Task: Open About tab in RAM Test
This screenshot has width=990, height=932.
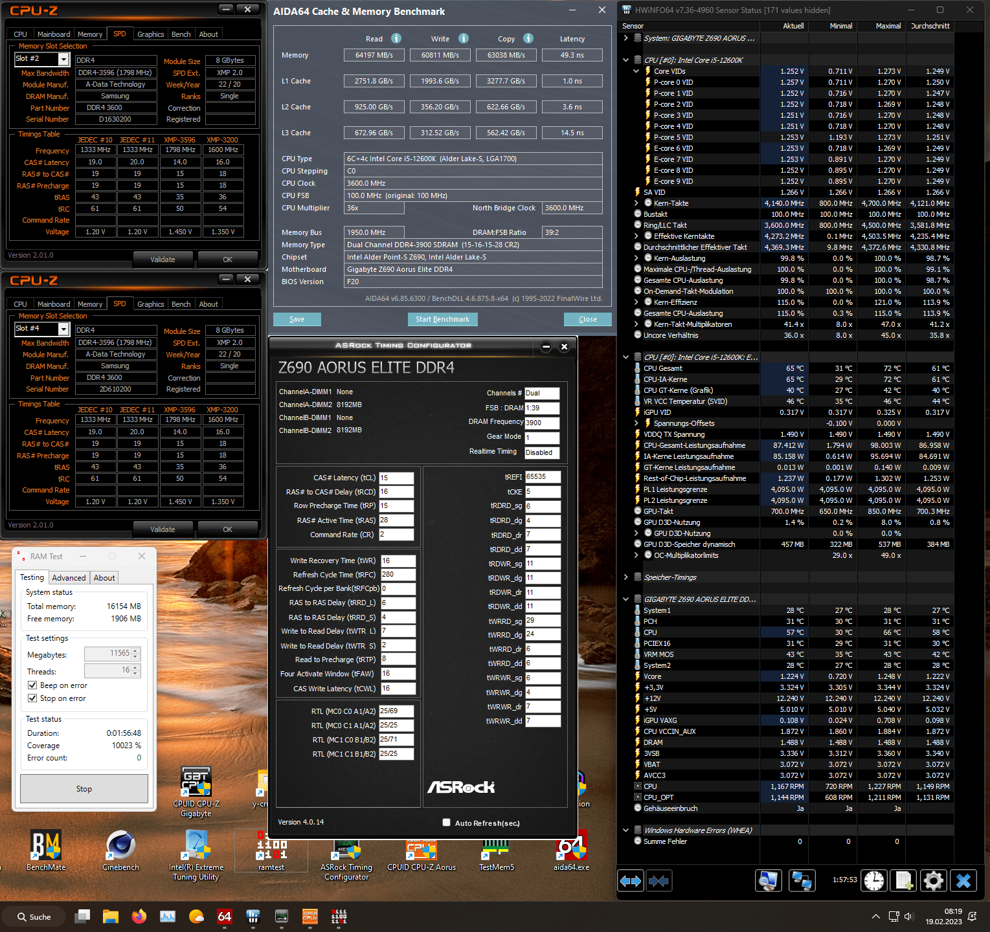Action: [x=104, y=578]
